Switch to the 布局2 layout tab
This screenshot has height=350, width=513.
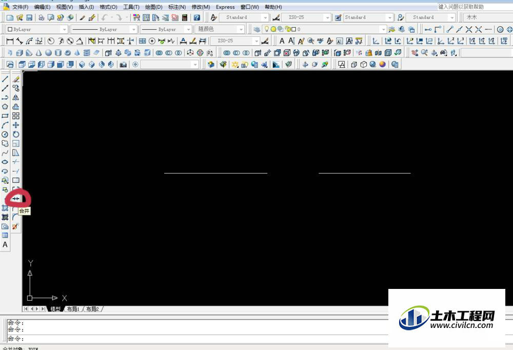click(x=92, y=309)
